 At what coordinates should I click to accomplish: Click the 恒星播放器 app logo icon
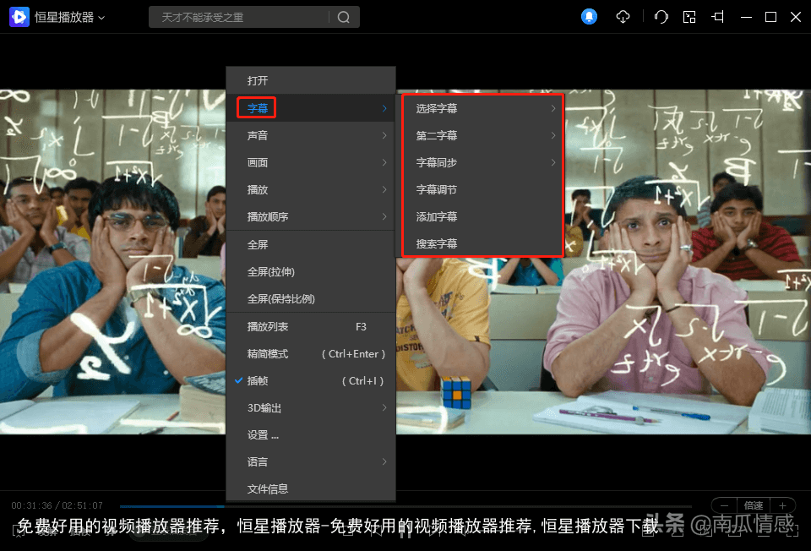[x=19, y=17]
